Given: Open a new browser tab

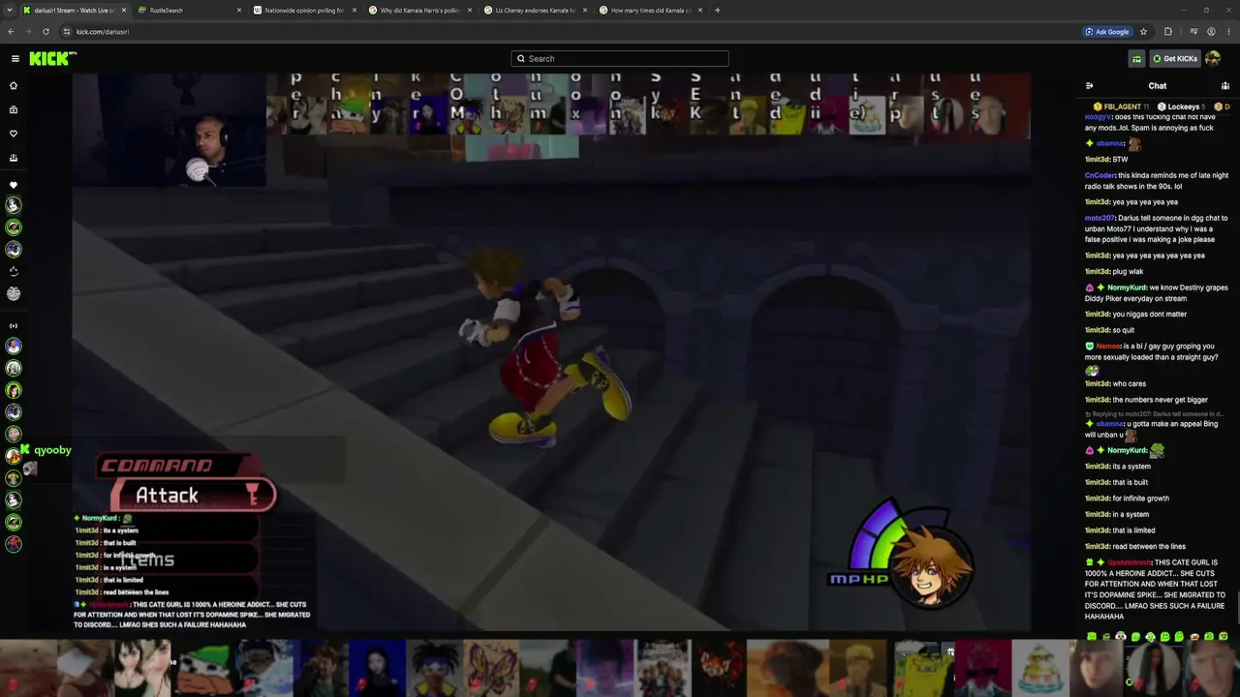Looking at the screenshot, I should (717, 10).
